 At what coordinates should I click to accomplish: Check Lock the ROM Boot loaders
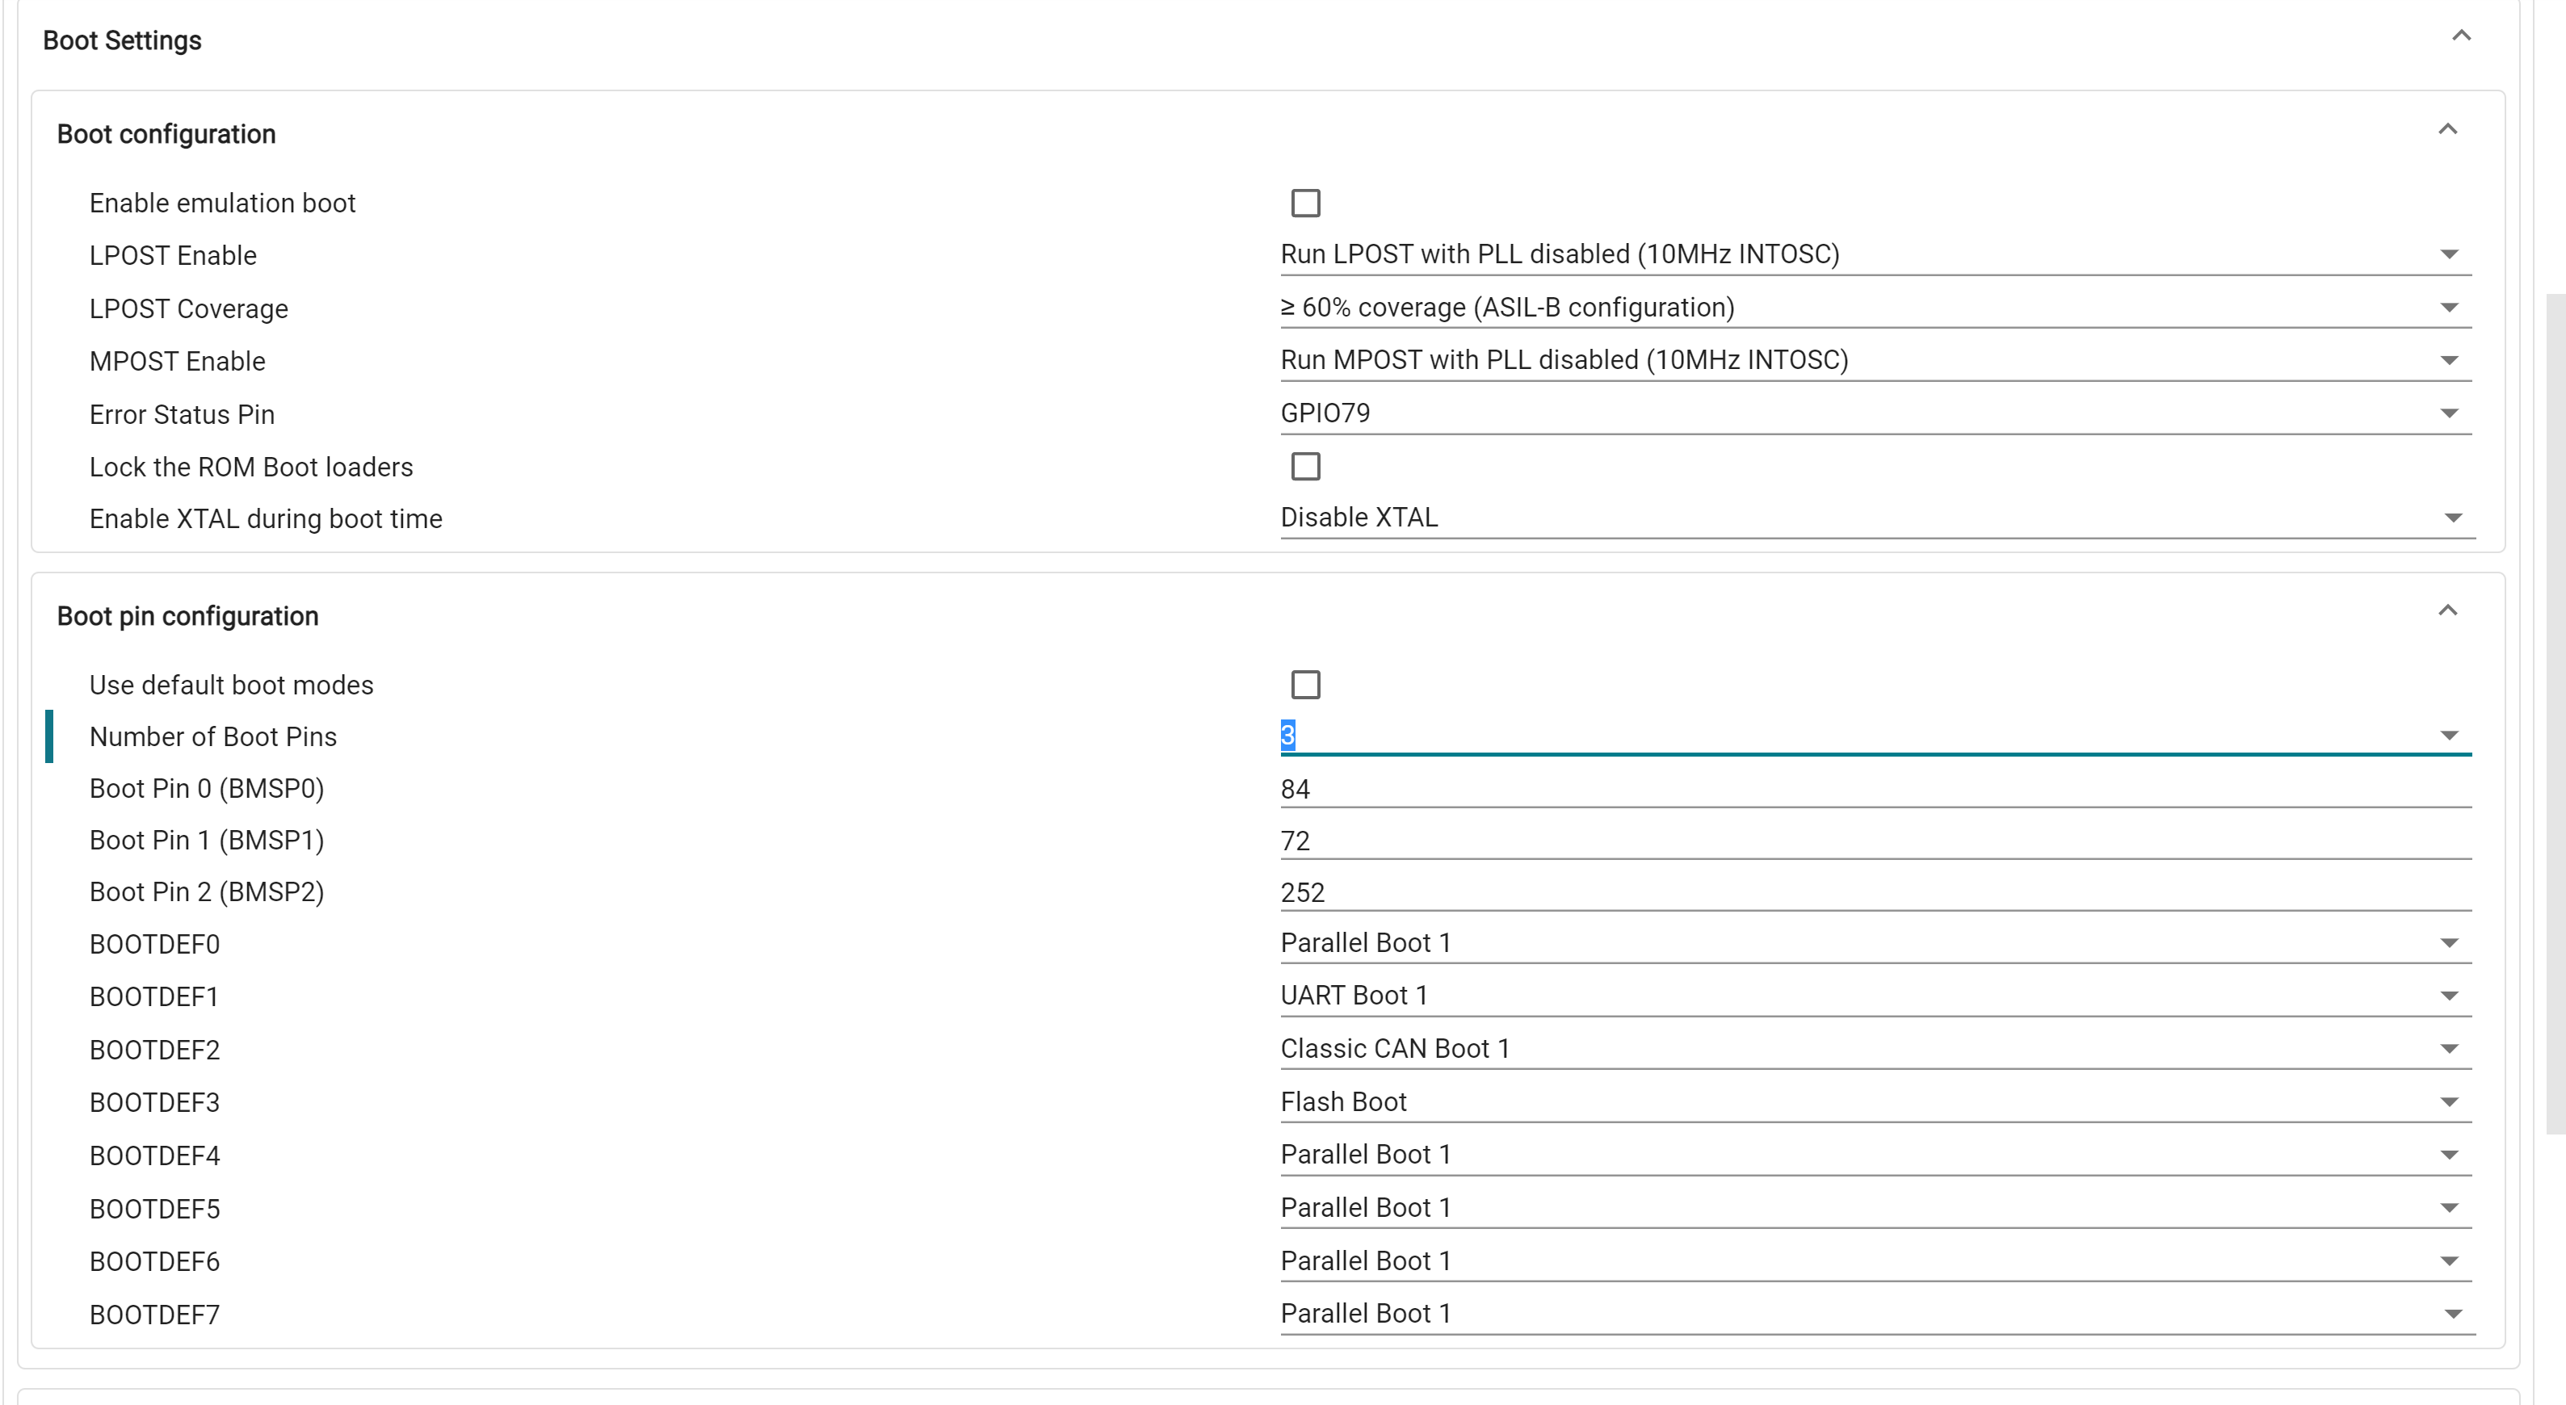1308,466
